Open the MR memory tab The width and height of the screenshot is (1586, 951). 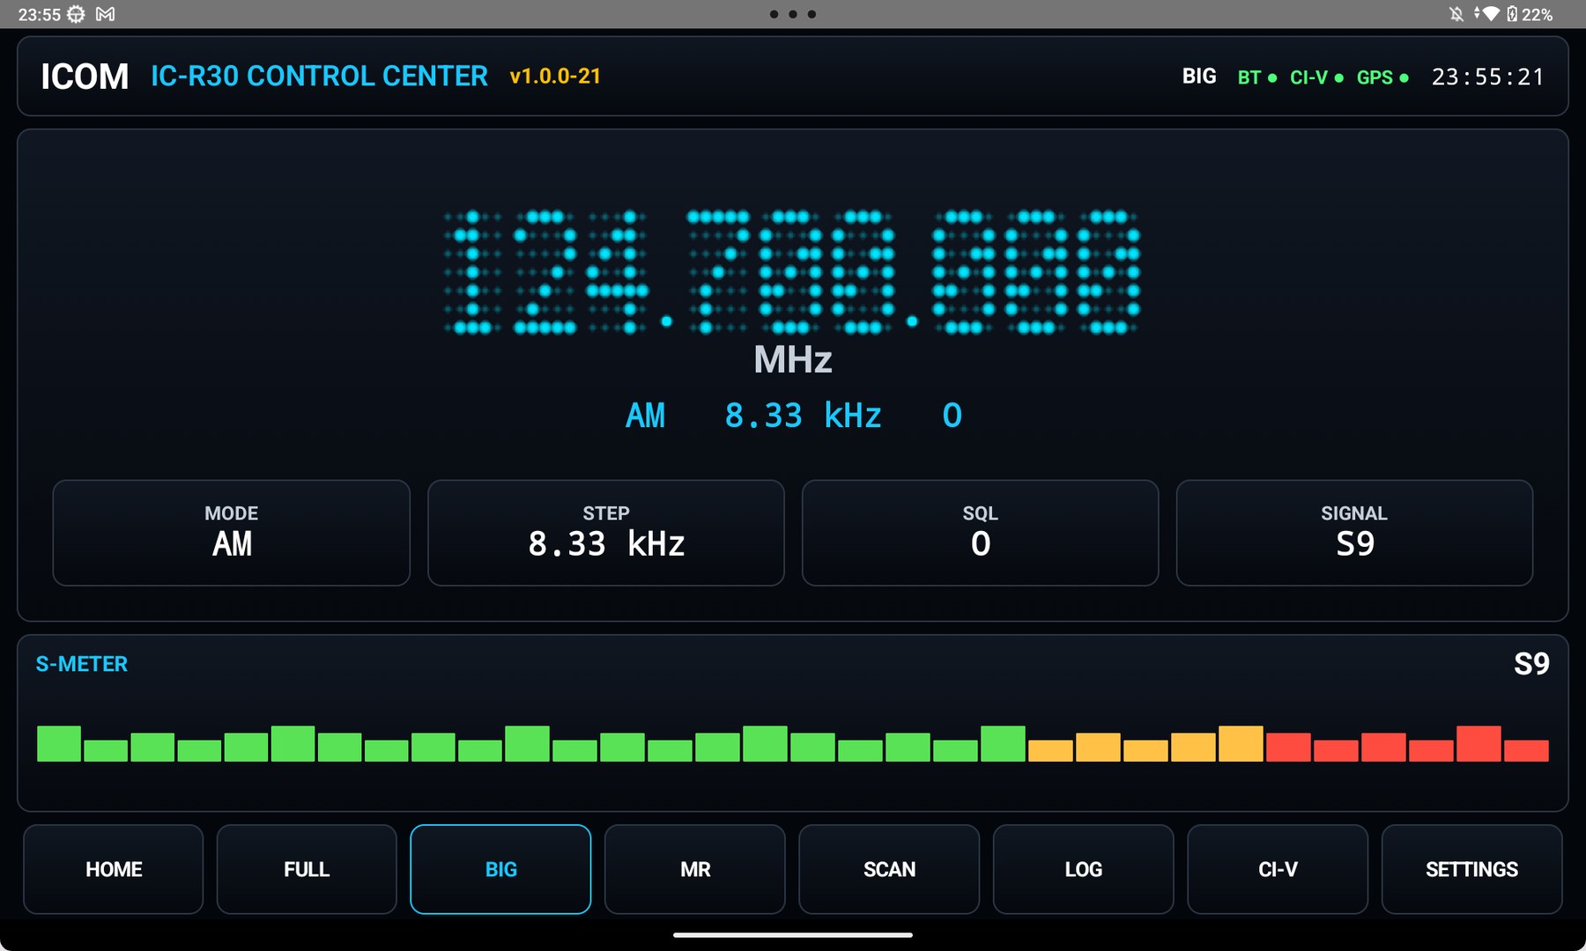click(x=695, y=869)
